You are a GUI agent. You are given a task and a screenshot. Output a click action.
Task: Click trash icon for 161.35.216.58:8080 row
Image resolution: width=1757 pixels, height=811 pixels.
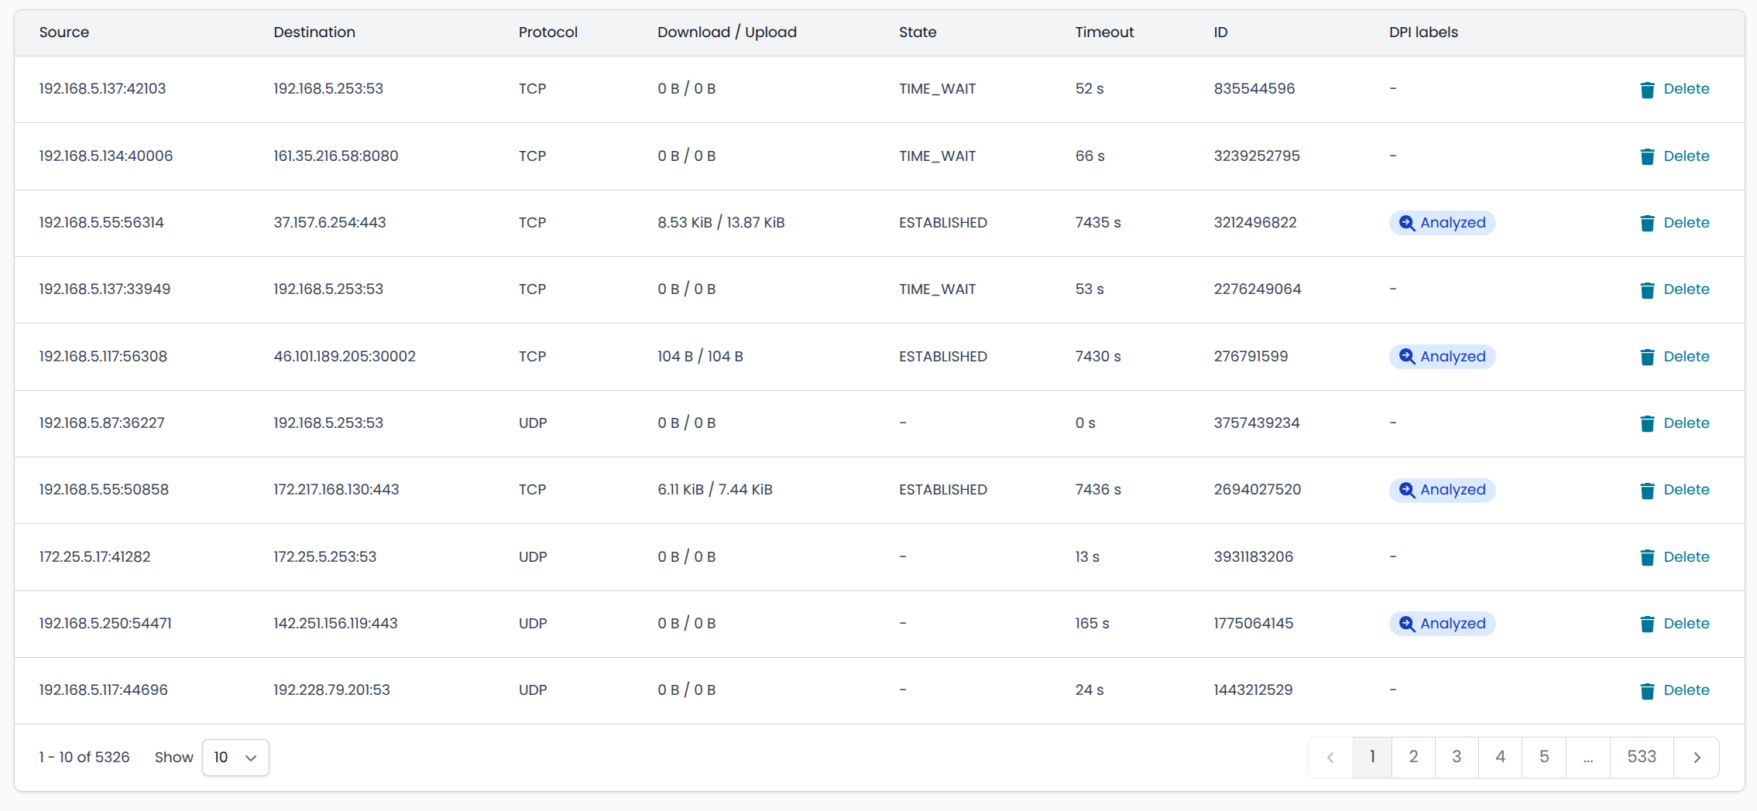(x=1647, y=156)
